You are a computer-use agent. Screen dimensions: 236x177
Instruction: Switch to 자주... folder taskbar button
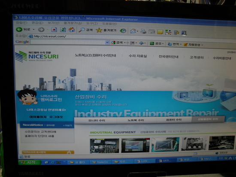tap(123, 162)
